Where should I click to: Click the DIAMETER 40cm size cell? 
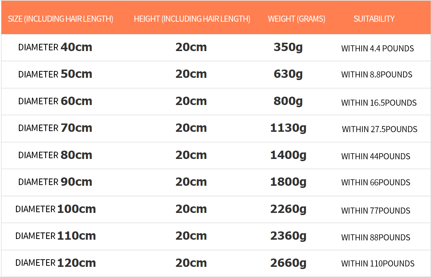[55, 47]
